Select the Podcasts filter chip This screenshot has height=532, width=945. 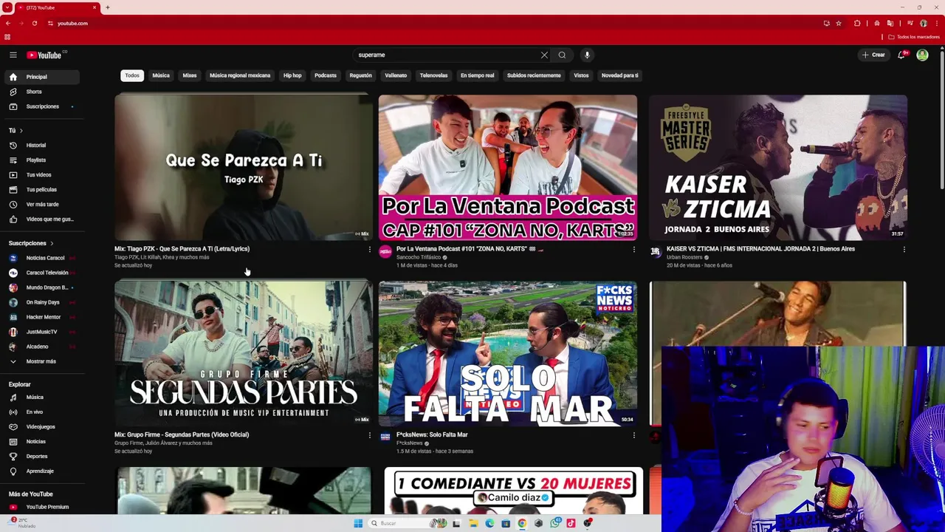click(326, 75)
